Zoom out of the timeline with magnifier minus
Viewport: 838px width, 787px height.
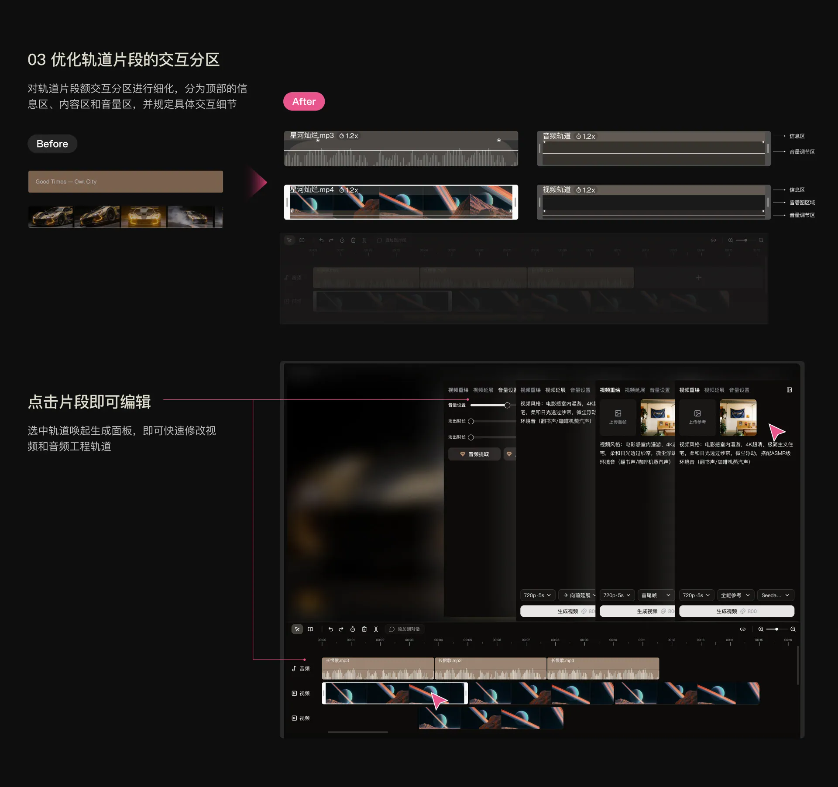(x=793, y=629)
